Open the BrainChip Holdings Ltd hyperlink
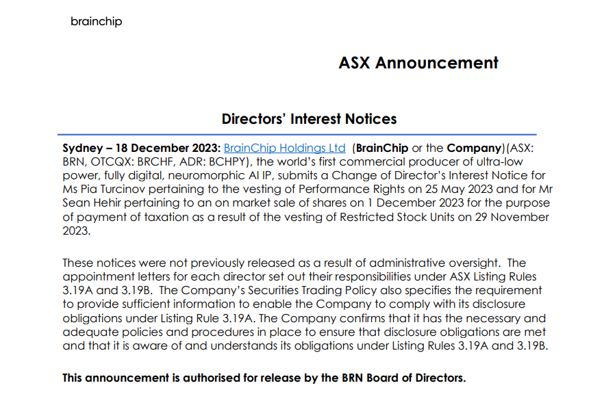 click(284, 148)
